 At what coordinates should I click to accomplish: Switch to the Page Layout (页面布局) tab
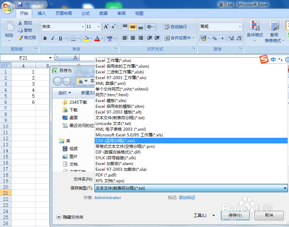(64, 13)
